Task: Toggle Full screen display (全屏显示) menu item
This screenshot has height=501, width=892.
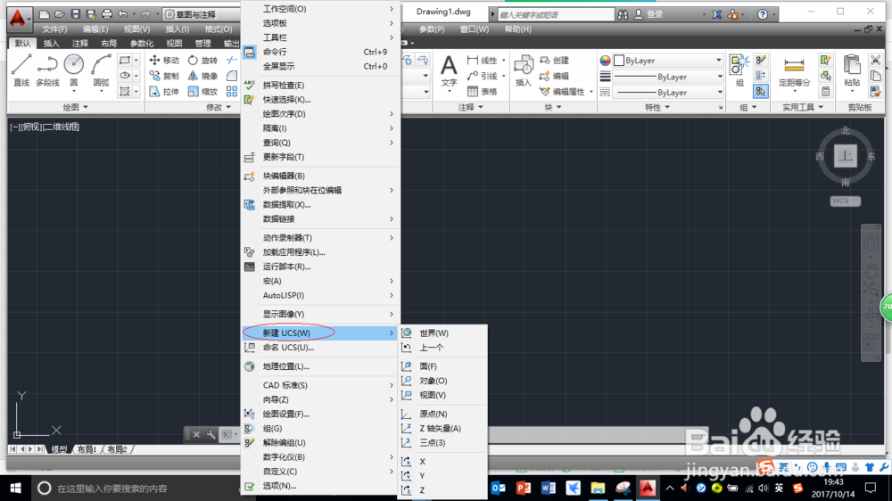Action: pyautogui.click(x=321, y=66)
